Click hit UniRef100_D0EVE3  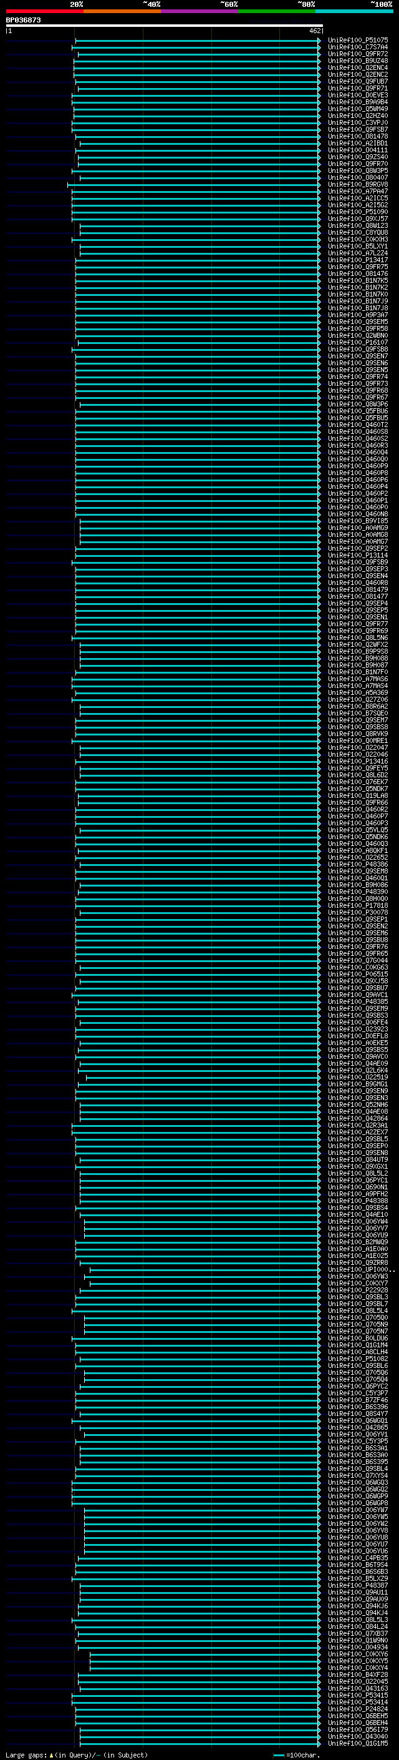pyautogui.click(x=357, y=95)
